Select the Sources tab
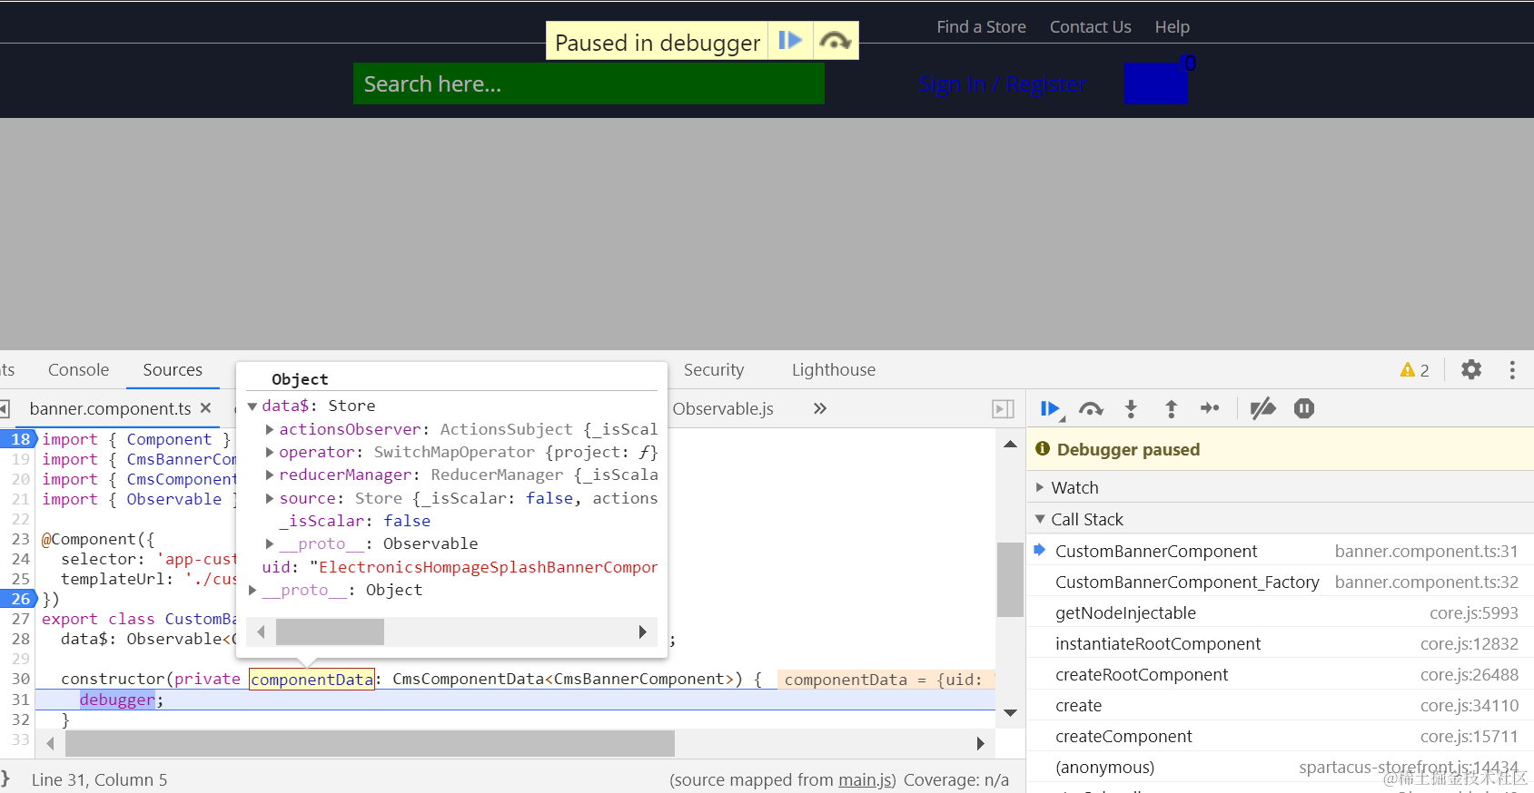The height and width of the screenshot is (793, 1534). tap(173, 370)
